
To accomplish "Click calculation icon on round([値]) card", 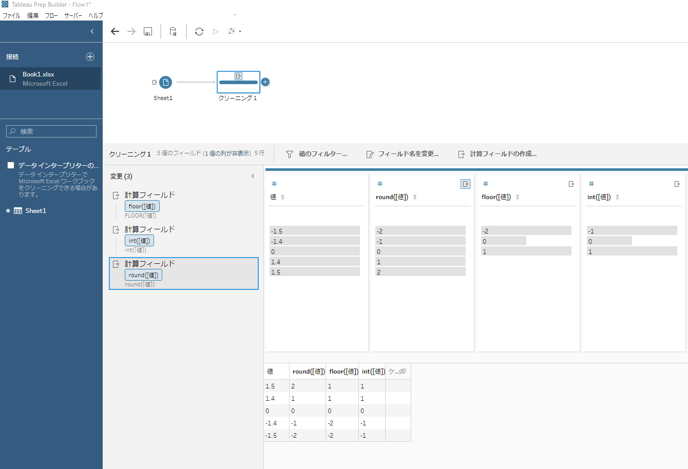I will click(x=465, y=184).
